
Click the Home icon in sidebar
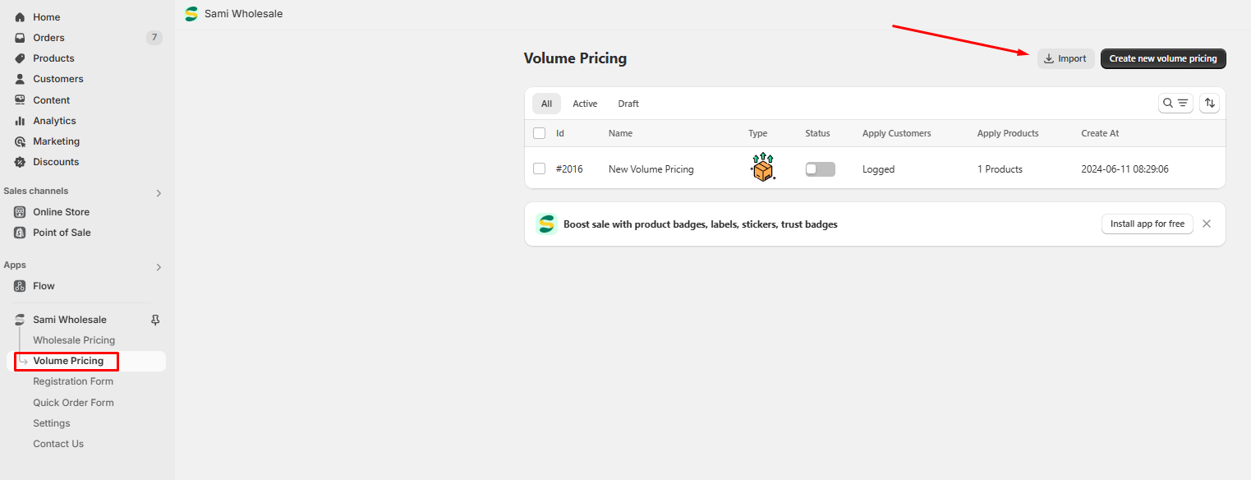point(20,17)
